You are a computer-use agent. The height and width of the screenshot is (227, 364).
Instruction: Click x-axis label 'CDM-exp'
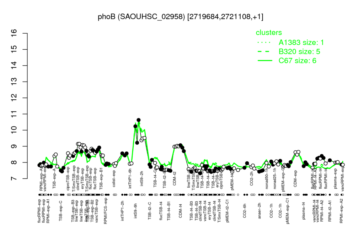pos(295,178)
